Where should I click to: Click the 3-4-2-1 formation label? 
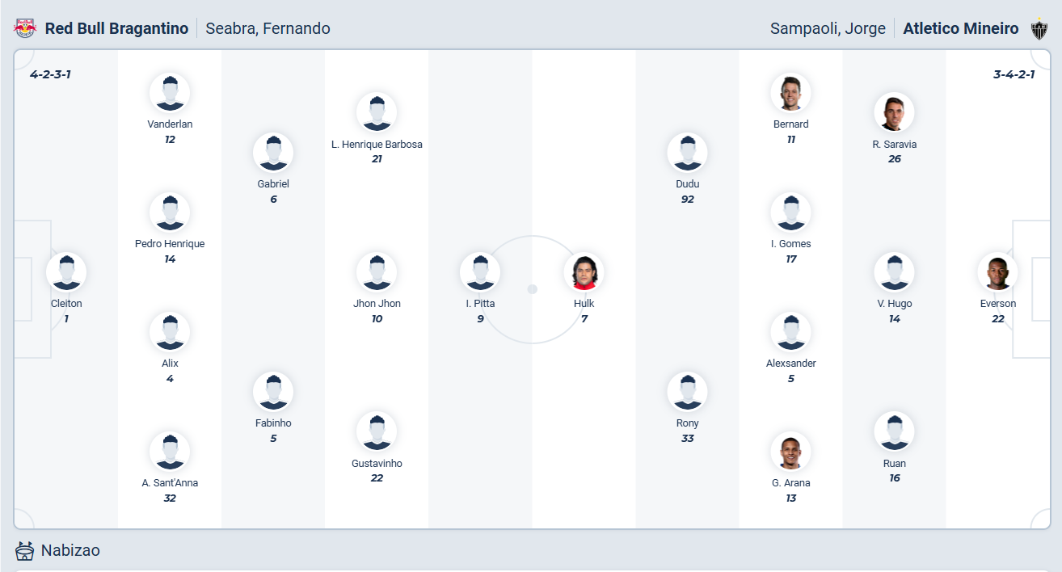click(1017, 74)
